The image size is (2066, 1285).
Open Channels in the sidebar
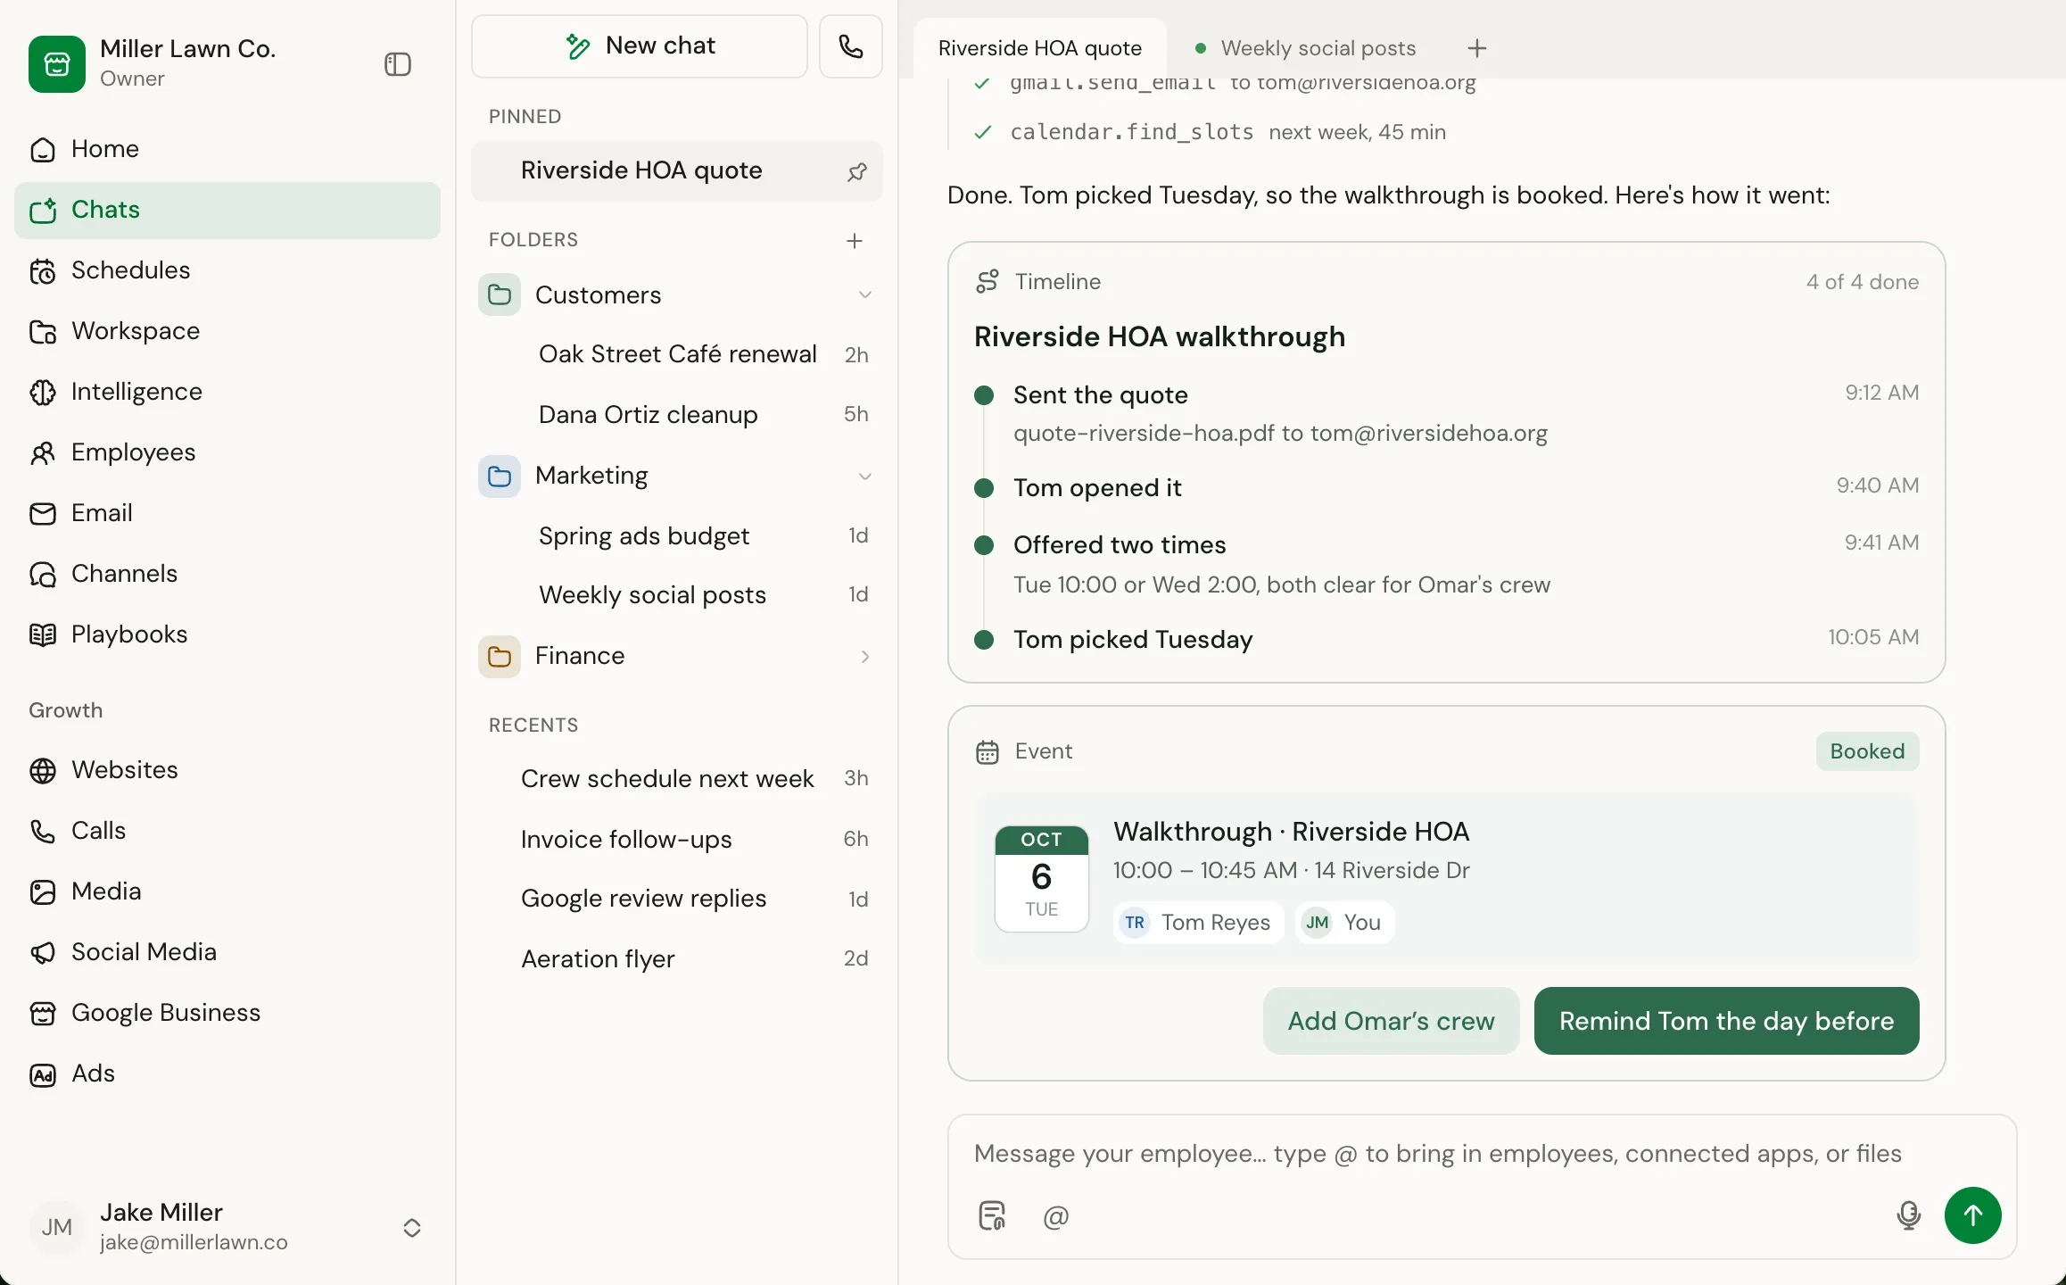[227, 574]
